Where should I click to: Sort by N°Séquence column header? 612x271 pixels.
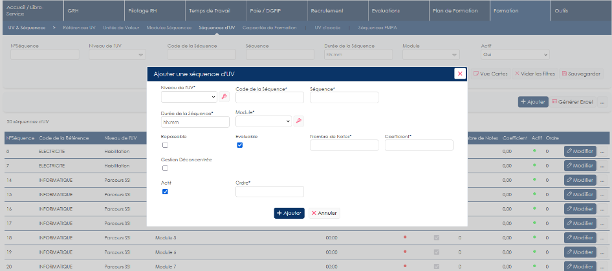click(x=20, y=138)
